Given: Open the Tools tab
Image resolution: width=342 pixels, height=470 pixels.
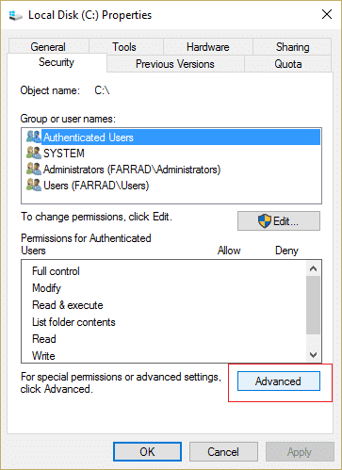Looking at the screenshot, I should [124, 47].
